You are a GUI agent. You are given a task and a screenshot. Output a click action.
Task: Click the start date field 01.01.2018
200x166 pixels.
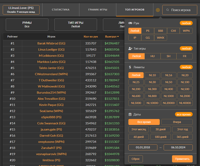pyautogui.click(x=143, y=147)
